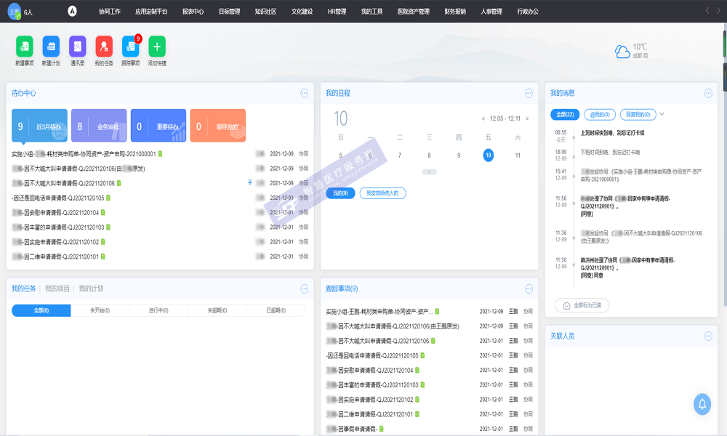Open the 我的任务 shortcut icon
This screenshot has height=436, width=727.
point(104,47)
